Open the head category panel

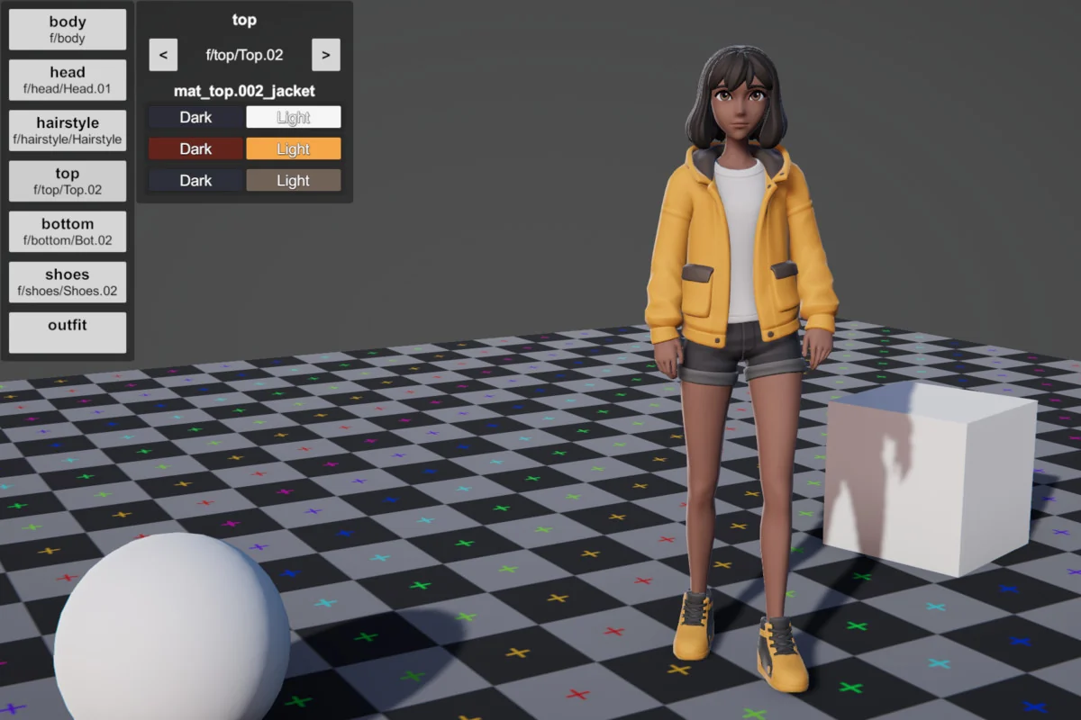(68, 80)
